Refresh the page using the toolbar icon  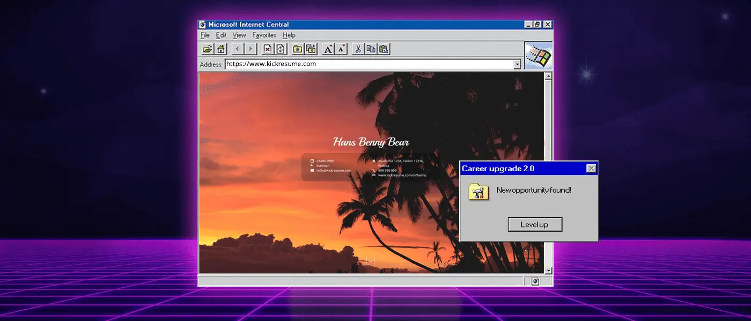(280, 49)
